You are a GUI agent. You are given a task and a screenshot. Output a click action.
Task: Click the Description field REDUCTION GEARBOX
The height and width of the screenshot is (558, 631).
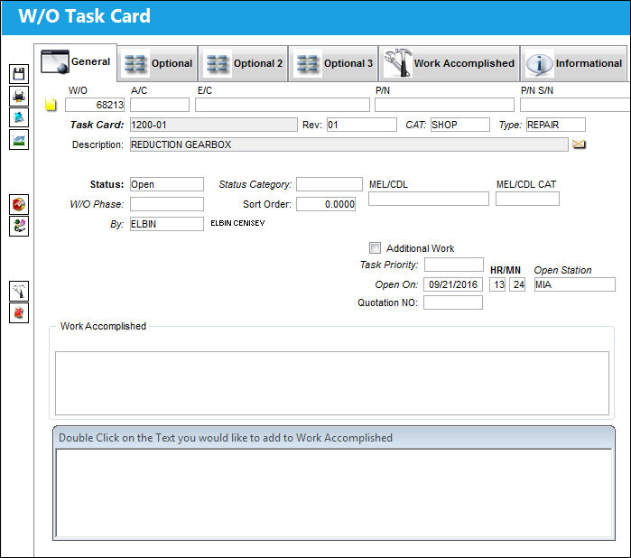point(349,144)
